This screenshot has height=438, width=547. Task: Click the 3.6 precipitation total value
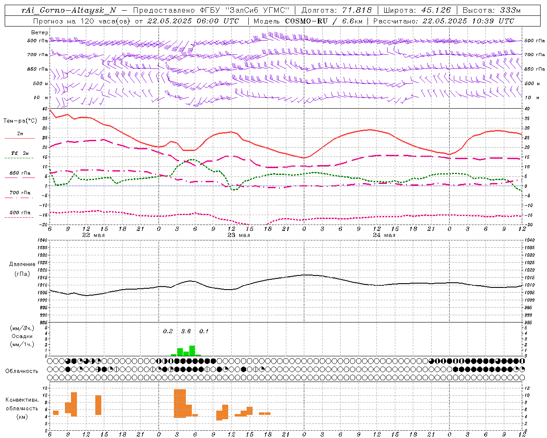point(186,331)
